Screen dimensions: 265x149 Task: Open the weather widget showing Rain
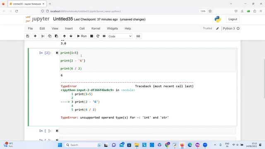9,144
